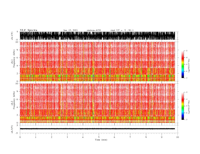200x154 pixels.
Task: Click the time axis tick label "9"
Action: [x=162, y=137]
